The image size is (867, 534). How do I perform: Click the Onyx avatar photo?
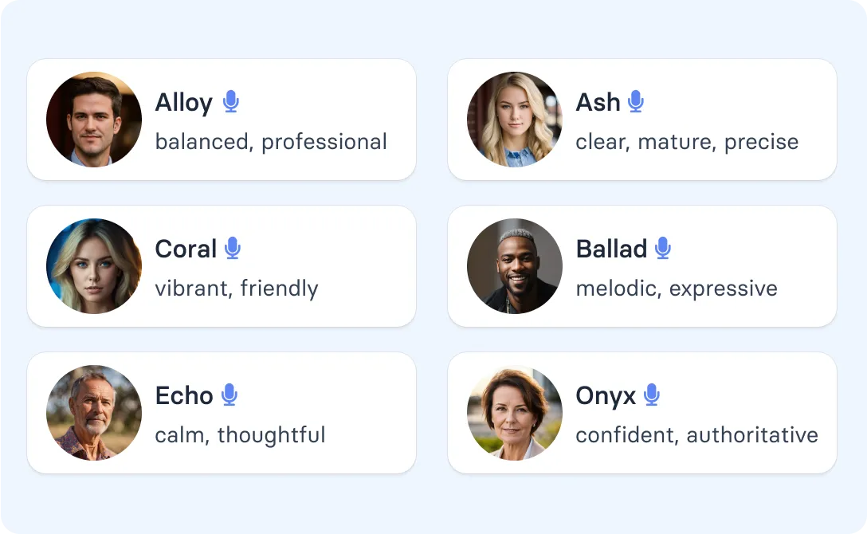513,412
